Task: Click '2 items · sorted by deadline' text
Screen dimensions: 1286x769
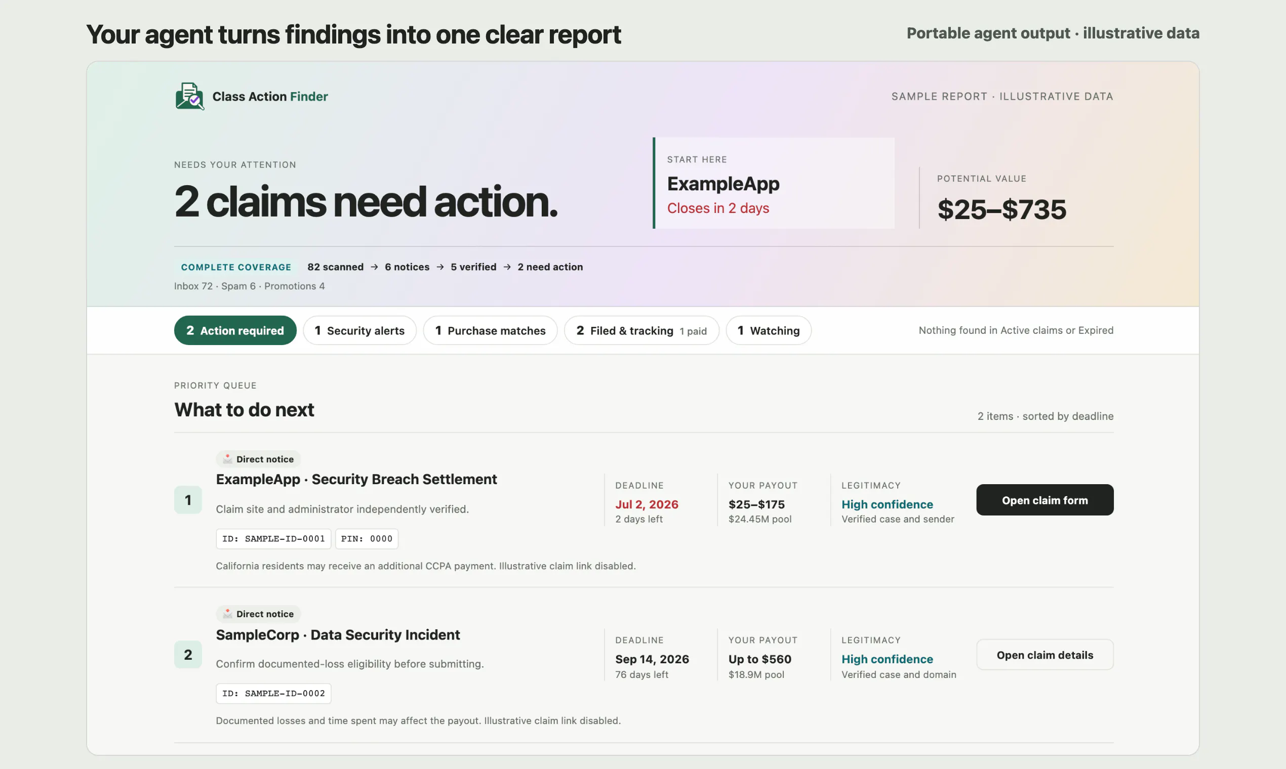Action: 1046,416
